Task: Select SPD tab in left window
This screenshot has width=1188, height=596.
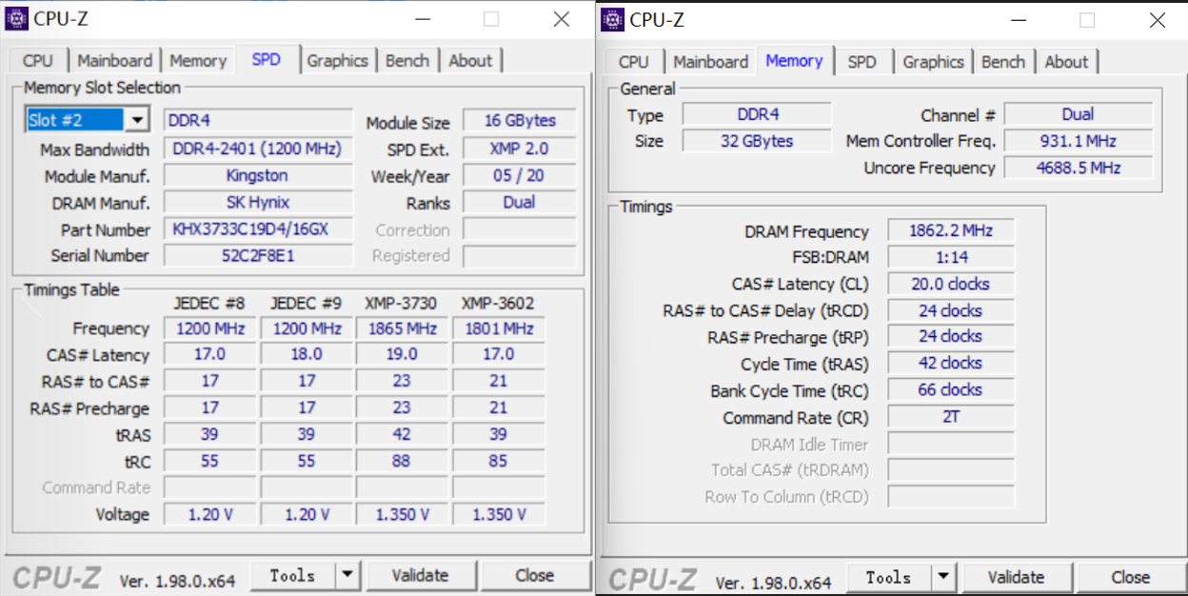Action: tap(267, 59)
